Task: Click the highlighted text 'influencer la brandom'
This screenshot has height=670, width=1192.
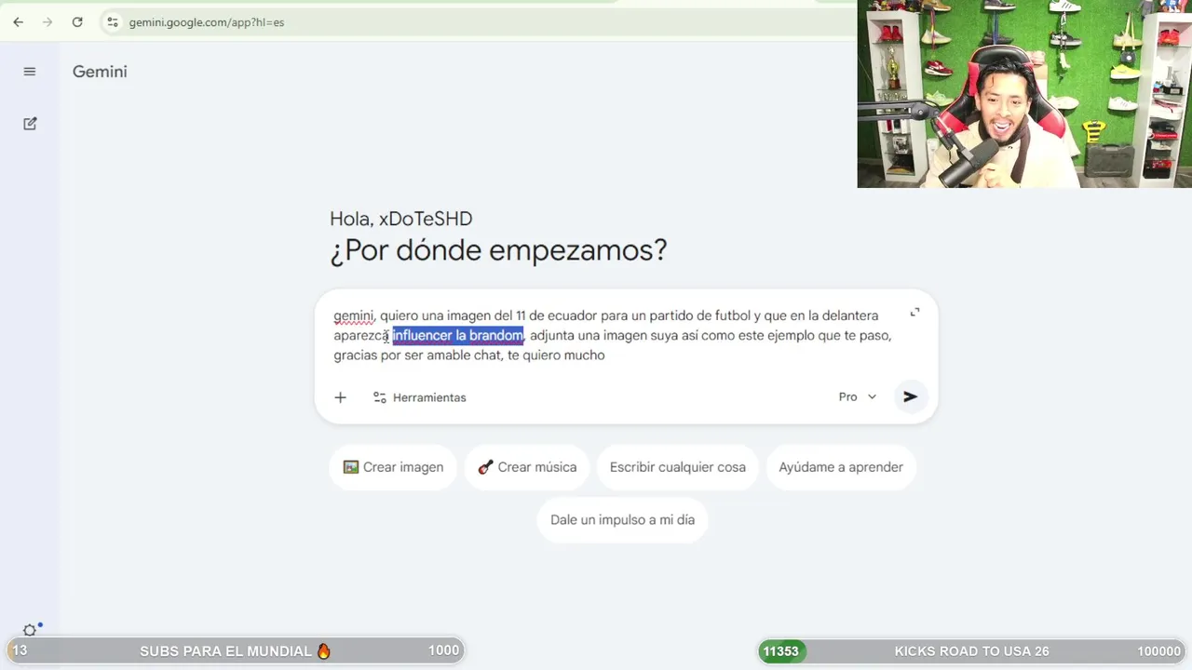Action: coord(457,335)
